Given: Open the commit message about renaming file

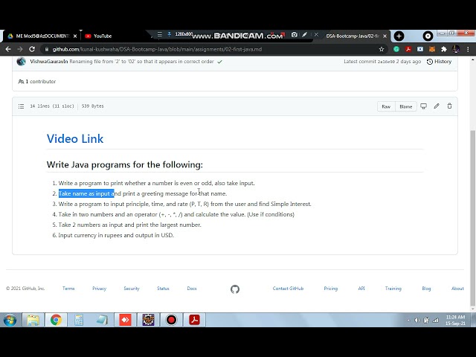Looking at the screenshot, I should point(141,62).
